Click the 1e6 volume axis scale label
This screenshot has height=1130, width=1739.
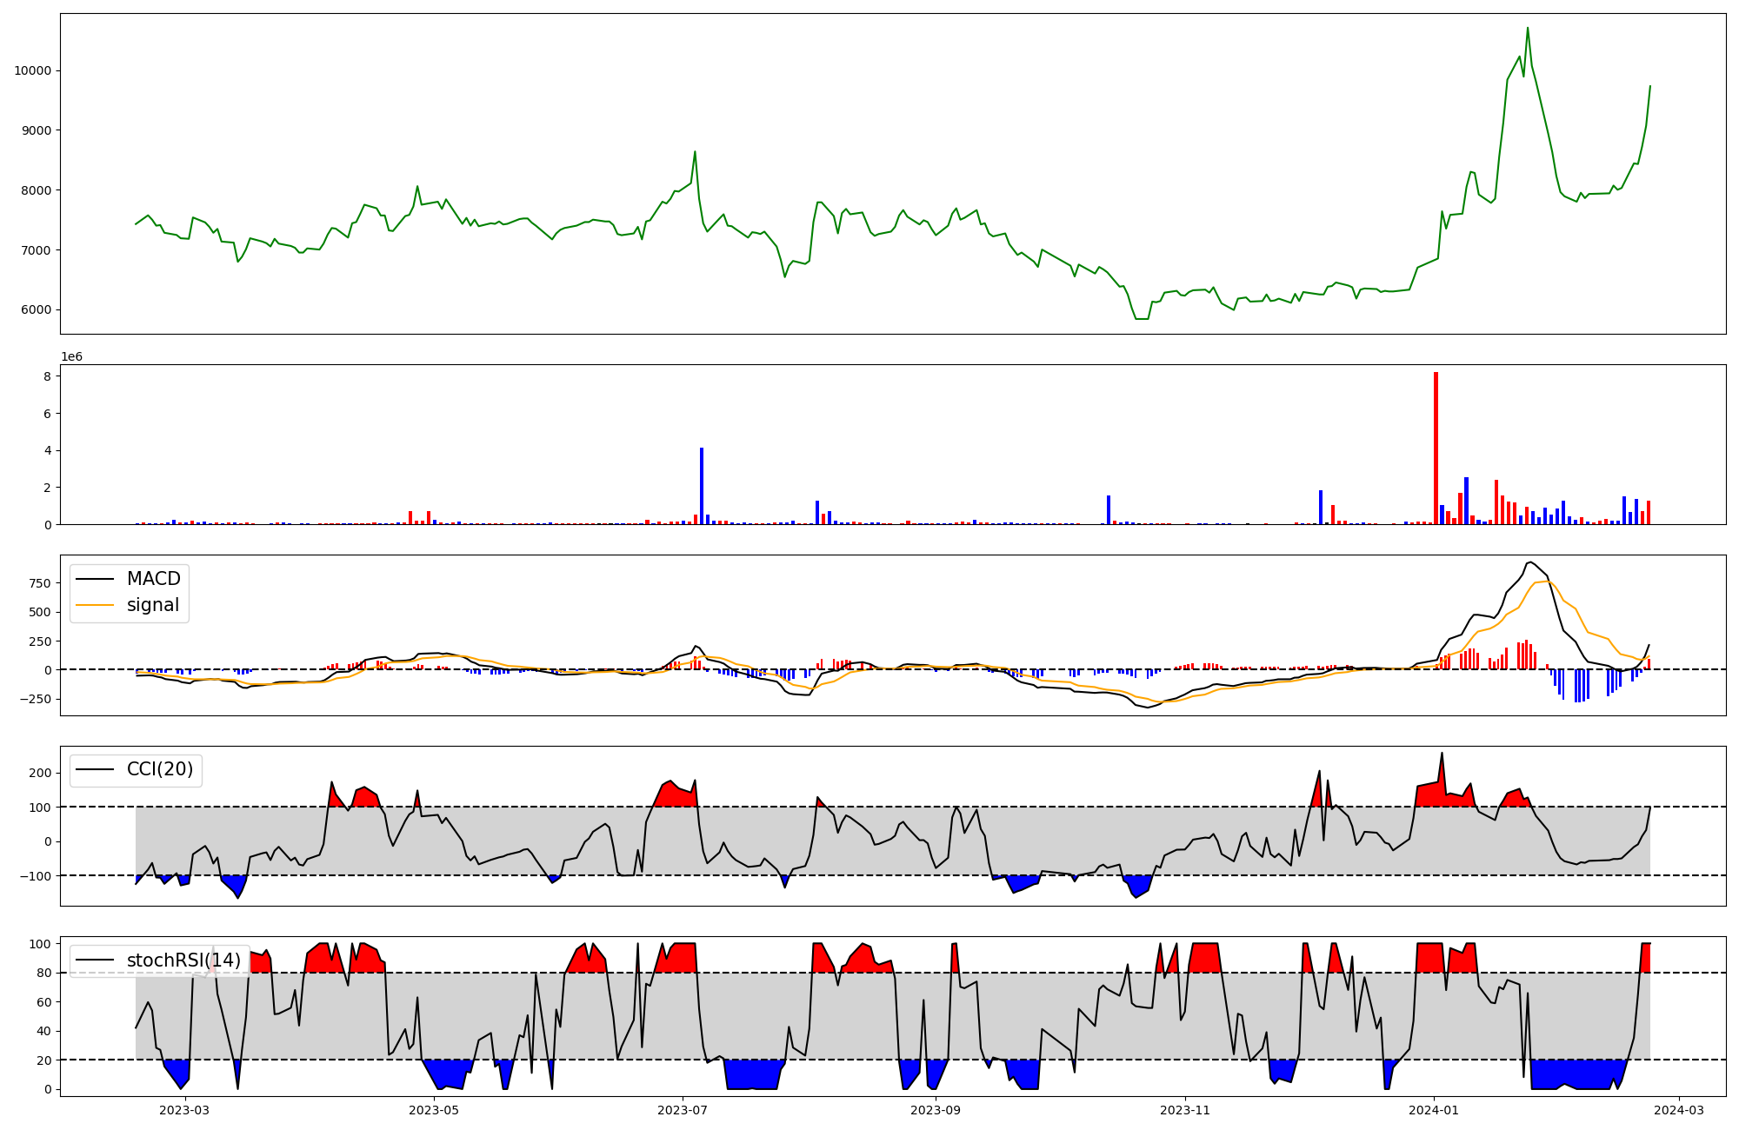[71, 356]
